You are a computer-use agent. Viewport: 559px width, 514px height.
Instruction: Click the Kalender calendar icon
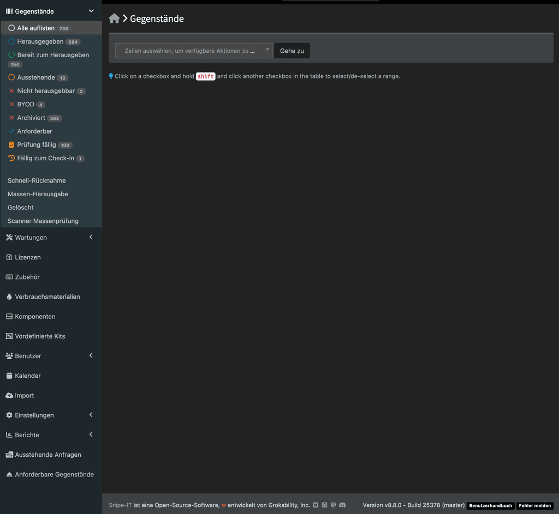pyautogui.click(x=9, y=376)
